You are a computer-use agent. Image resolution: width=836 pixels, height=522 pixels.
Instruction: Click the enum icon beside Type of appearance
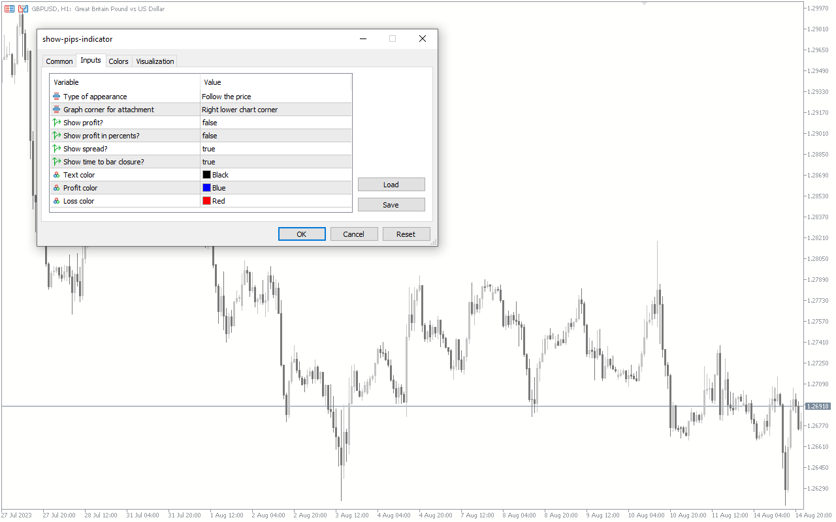tap(57, 97)
